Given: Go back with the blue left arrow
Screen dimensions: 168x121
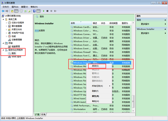Looking at the screenshot, I should pos(3,11).
